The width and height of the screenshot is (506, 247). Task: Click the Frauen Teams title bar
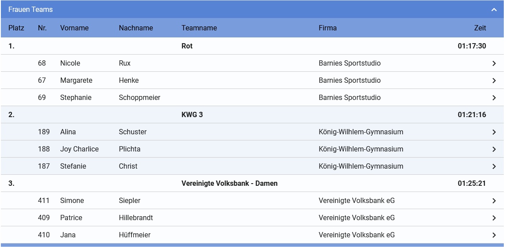252,9
